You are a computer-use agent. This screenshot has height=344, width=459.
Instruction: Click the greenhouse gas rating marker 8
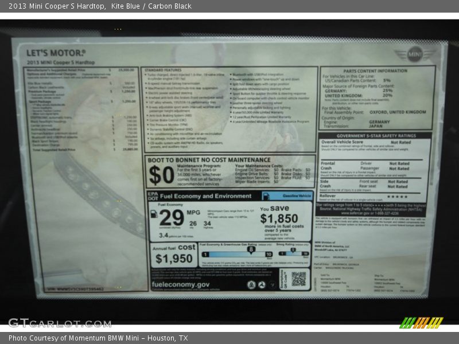[x=251, y=249]
